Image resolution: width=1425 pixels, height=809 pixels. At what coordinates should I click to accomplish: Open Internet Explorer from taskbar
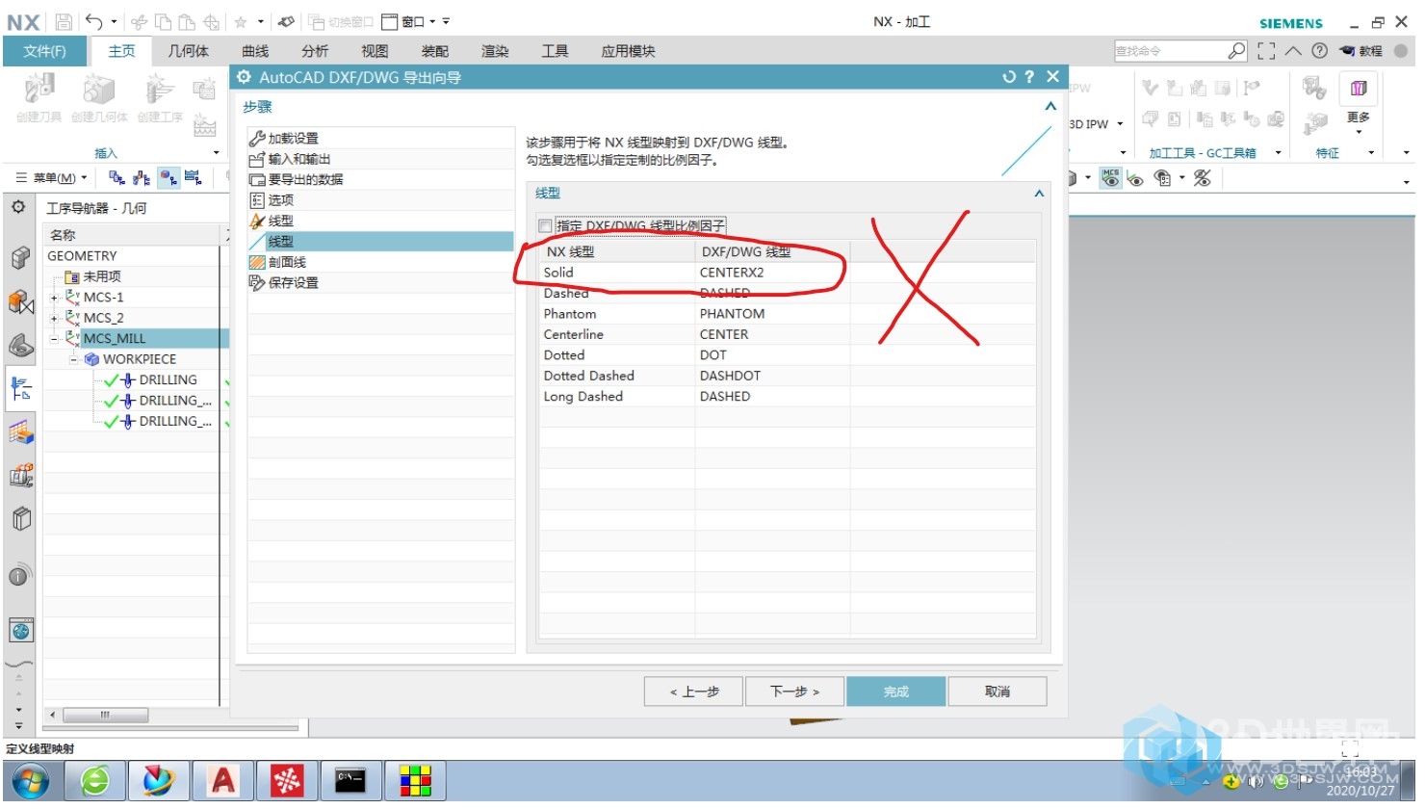(94, 781)
